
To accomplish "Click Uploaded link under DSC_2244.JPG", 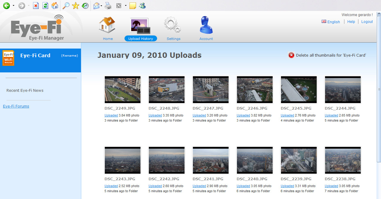I will point(331,115).
